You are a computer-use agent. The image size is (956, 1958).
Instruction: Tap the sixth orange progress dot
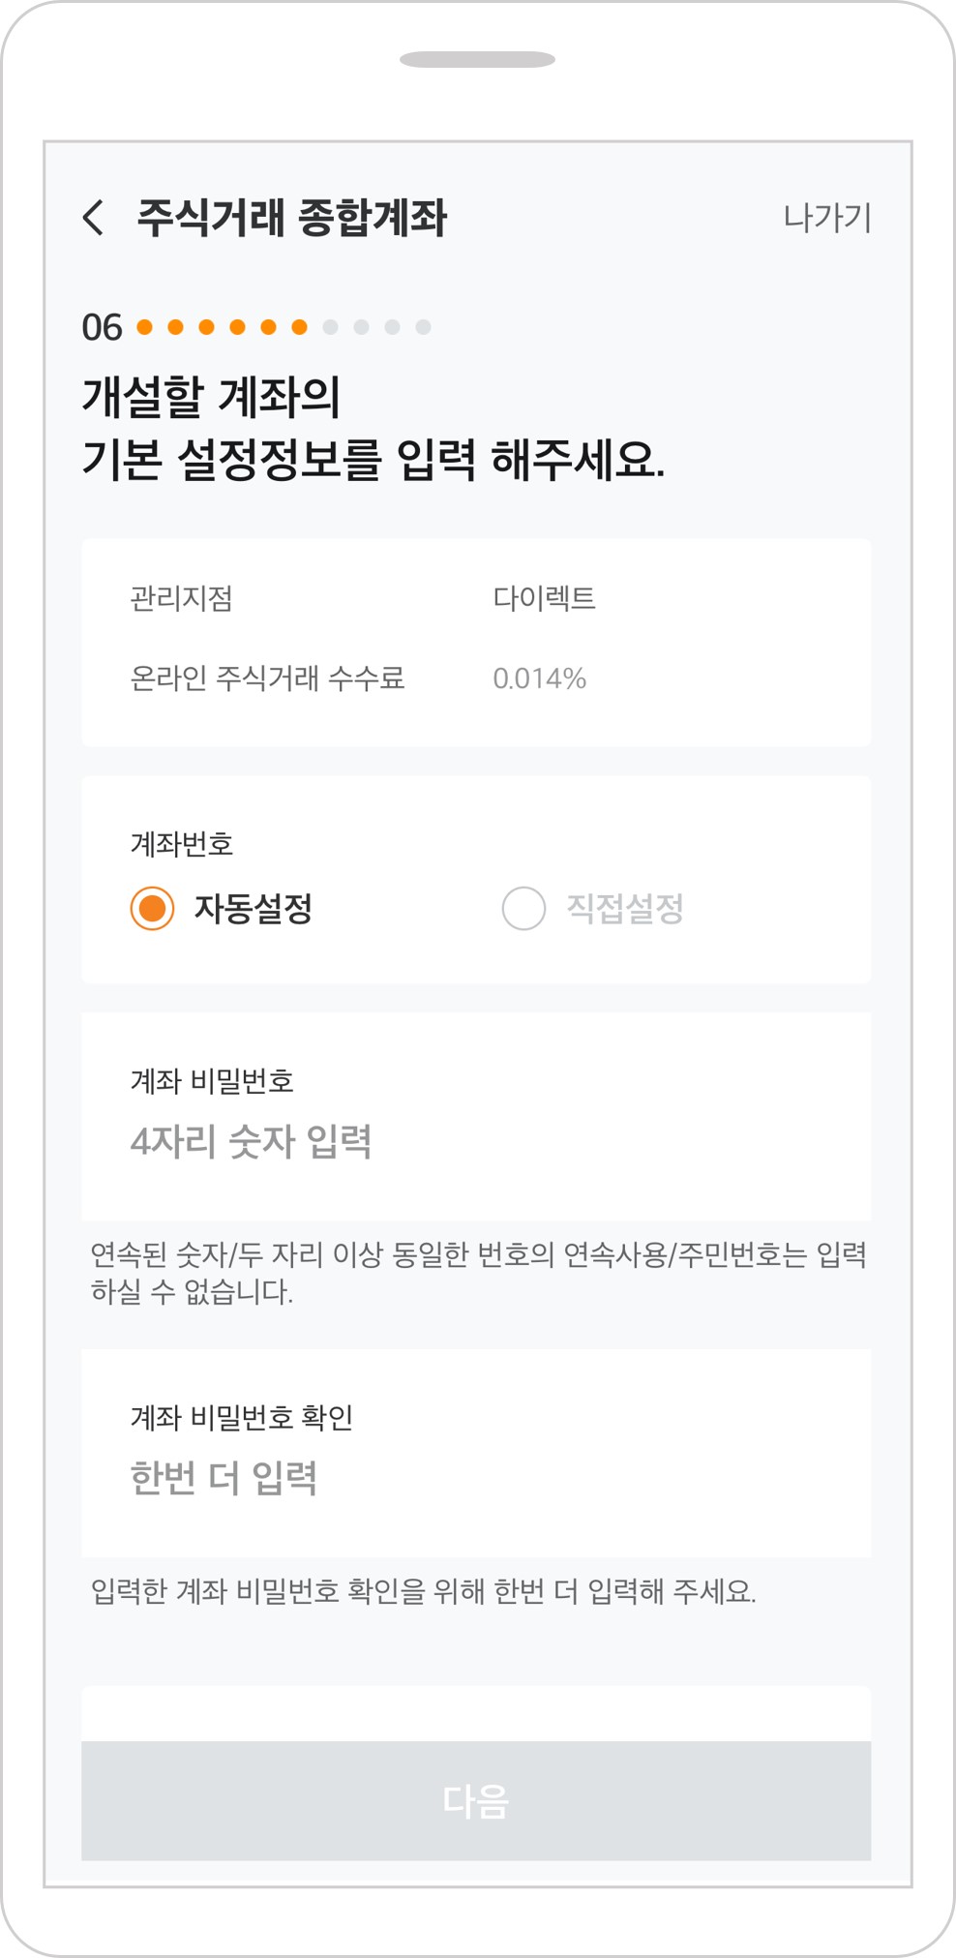pyautogui.click(x=299, y=327)
